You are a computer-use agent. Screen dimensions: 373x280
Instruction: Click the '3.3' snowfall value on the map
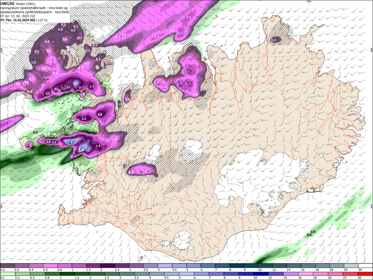coord(100,115)
